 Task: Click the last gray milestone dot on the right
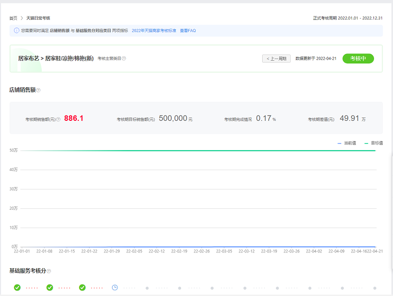coord(375,287)
